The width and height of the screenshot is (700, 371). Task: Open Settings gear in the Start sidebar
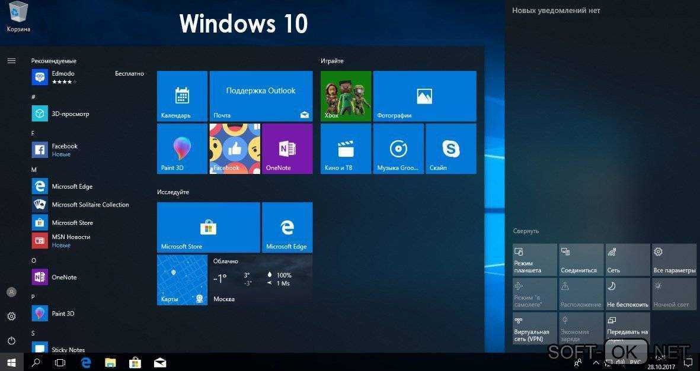point(12,316)
